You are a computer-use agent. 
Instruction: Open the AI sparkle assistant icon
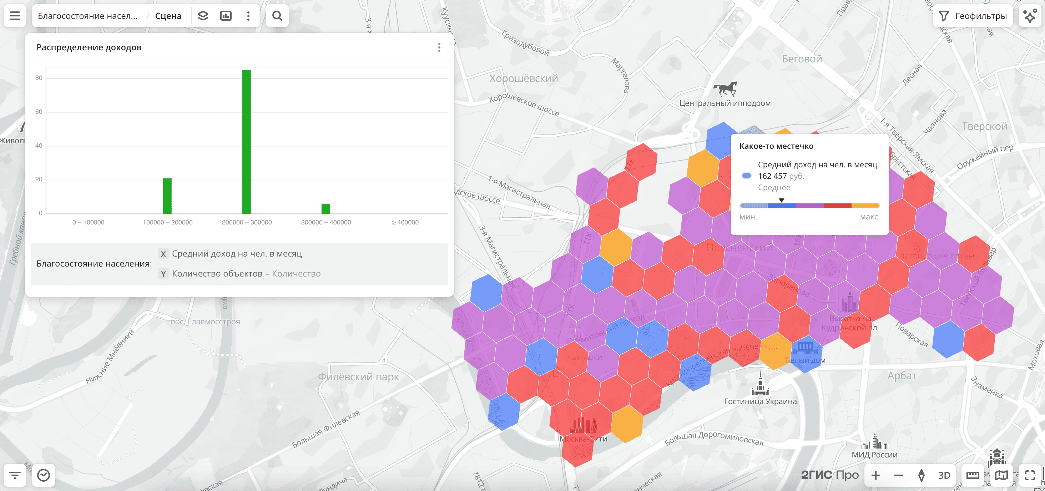tap(1030, 16)
